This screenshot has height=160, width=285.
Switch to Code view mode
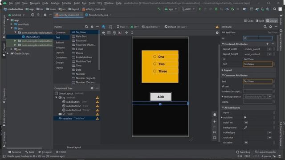click(248, 21)
